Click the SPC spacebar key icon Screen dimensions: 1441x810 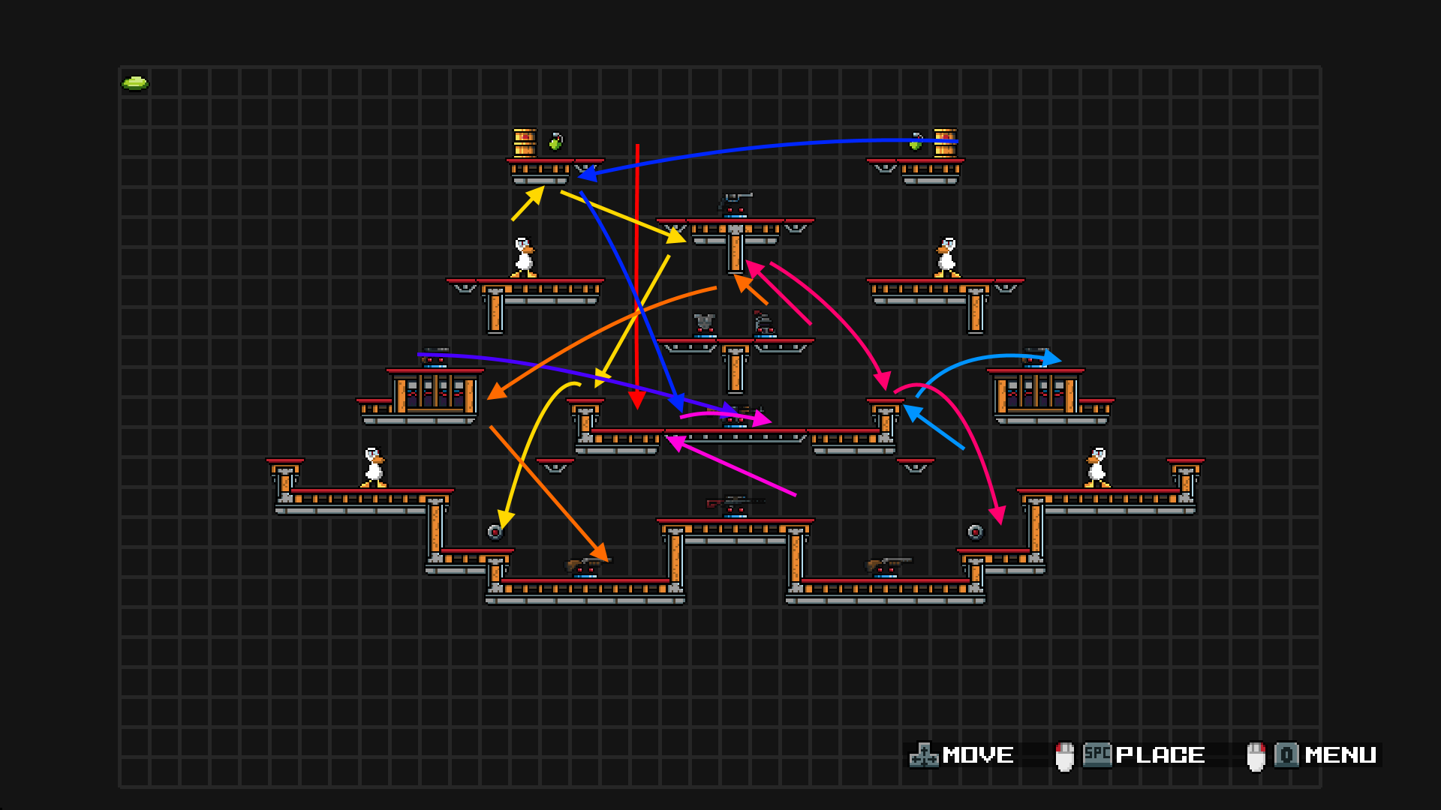tap(1097, 754)
